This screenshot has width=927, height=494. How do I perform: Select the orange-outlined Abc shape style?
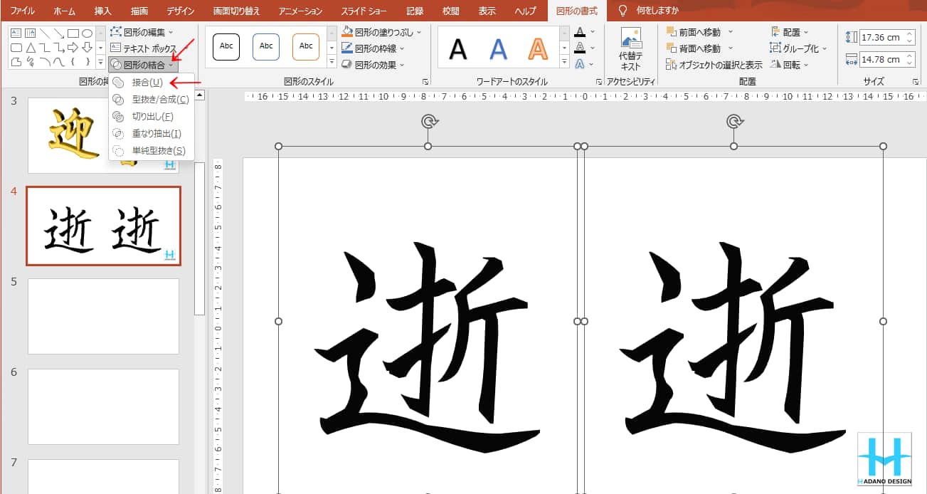click(x=306, y=46)
